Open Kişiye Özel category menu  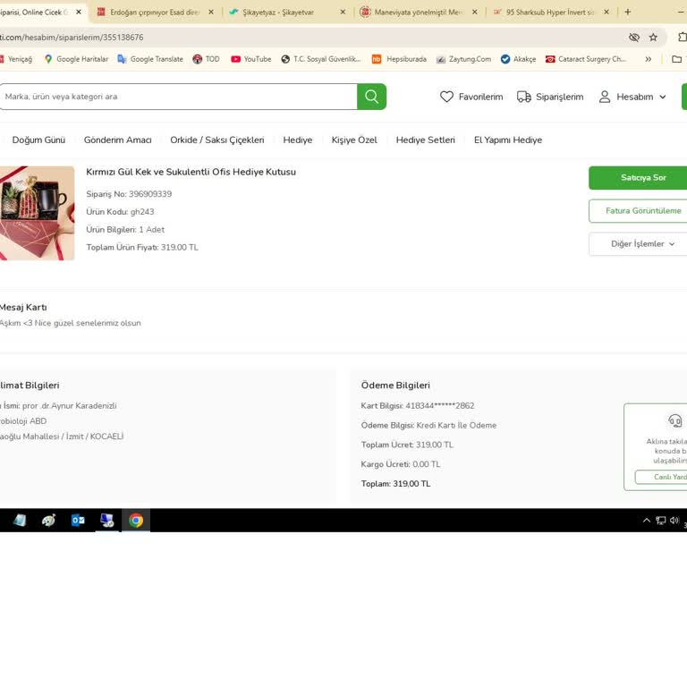pos(354,140)
